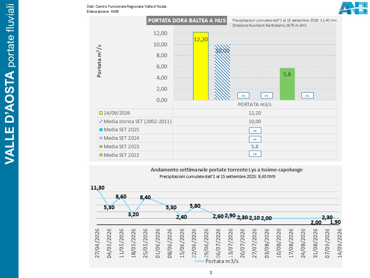Click the 11,30 data point label
This screenshot has width=370, height=278.
click(98, 188)
